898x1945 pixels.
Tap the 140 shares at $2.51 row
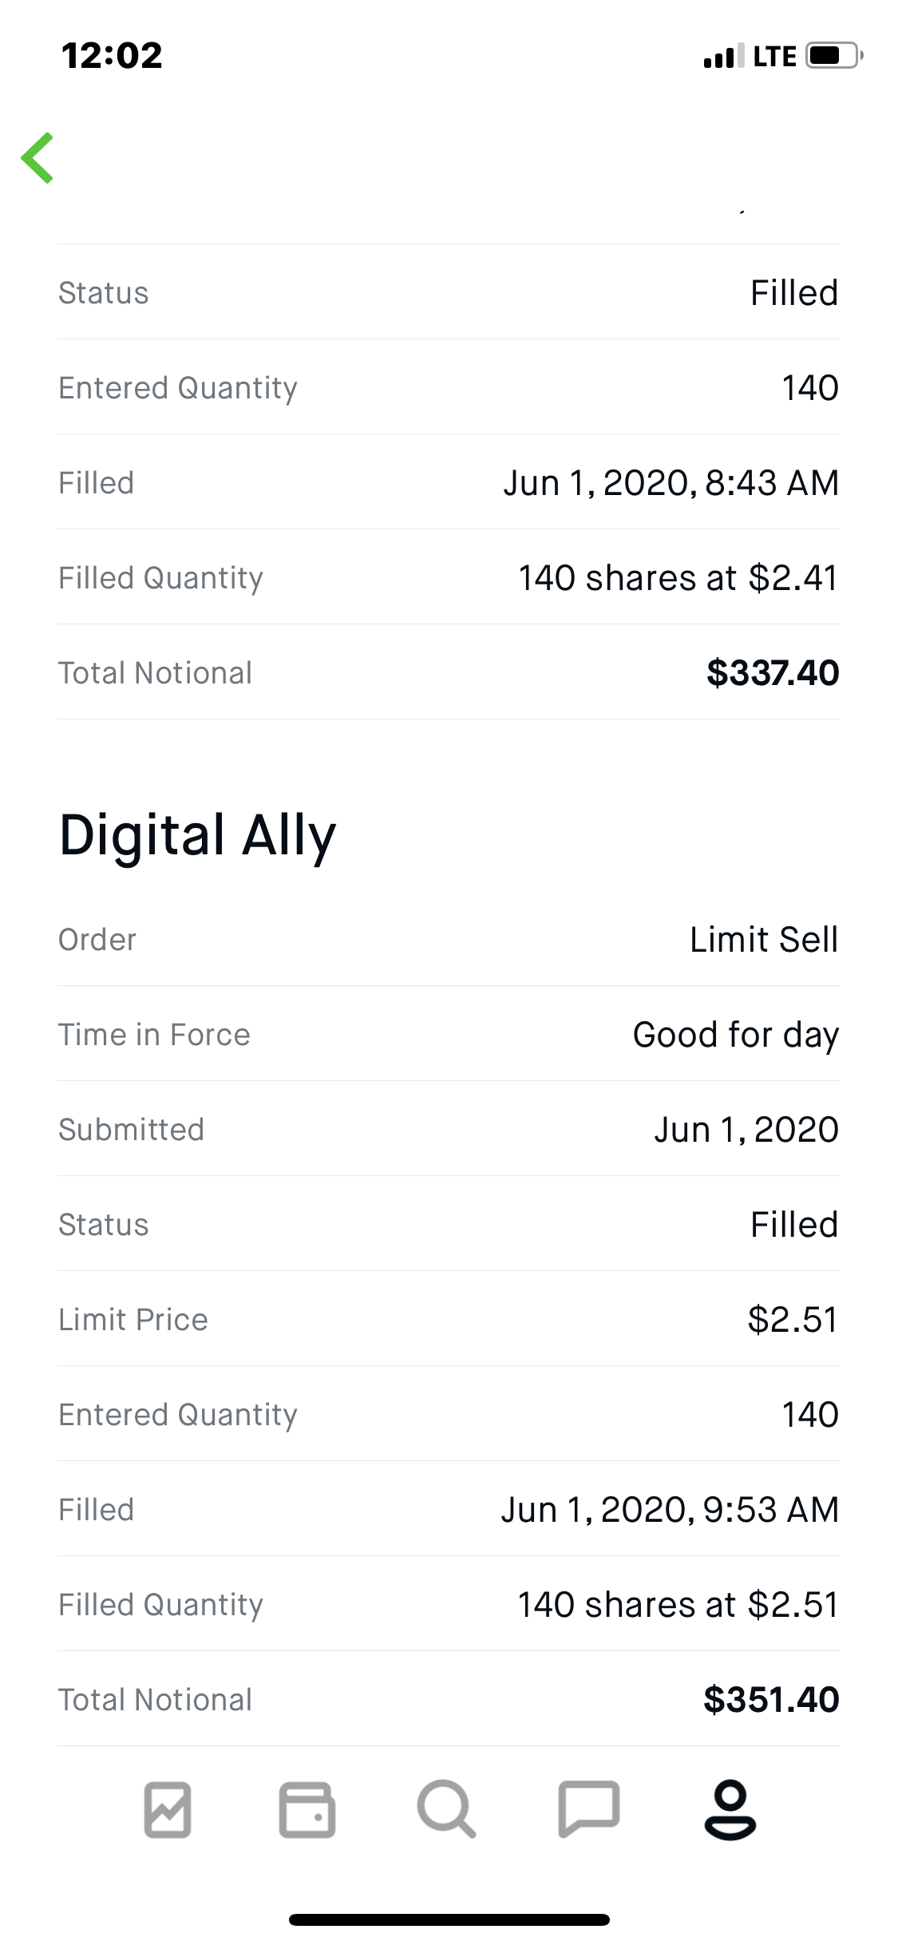click(x=449, y=1605)
